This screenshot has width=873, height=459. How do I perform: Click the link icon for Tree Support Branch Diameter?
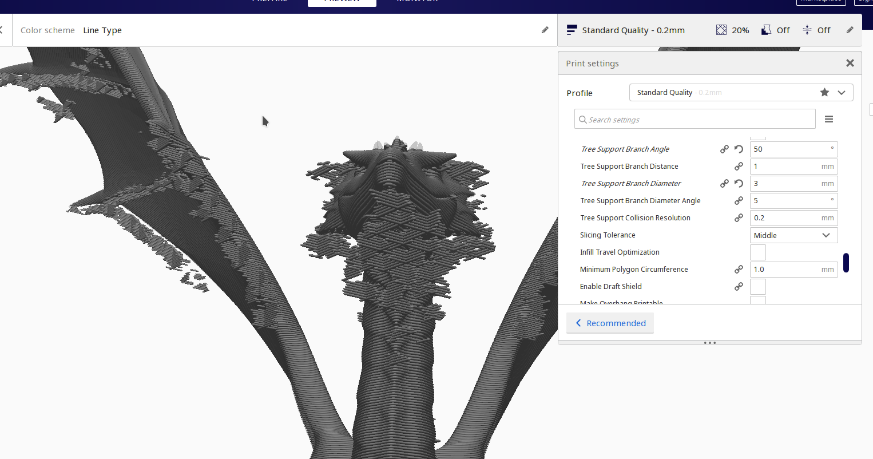coord(724,183)
